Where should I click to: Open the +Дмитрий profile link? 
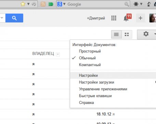(96, 18)
